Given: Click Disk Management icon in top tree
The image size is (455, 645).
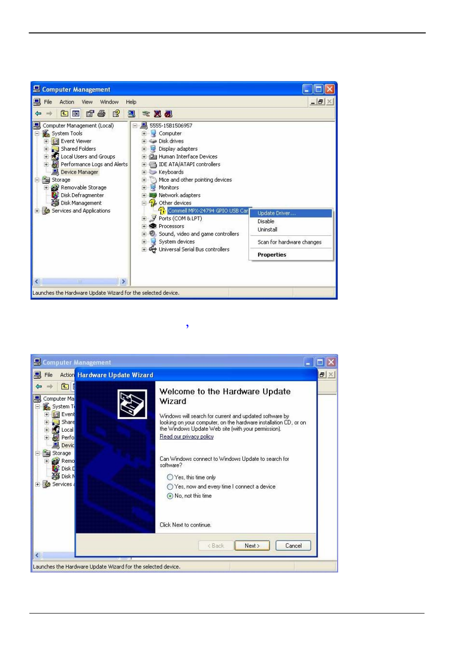Looking at the screenshot, I should [55, 203].
